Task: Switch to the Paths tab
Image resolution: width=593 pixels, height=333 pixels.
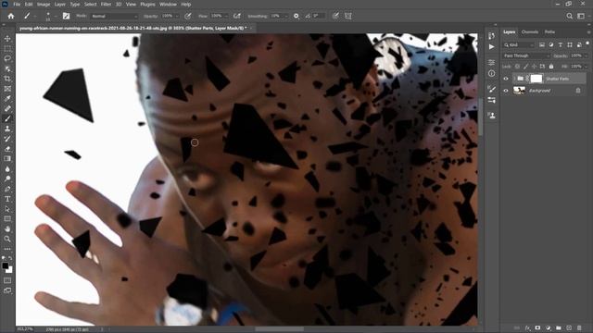Action: [x=549, y=32]
